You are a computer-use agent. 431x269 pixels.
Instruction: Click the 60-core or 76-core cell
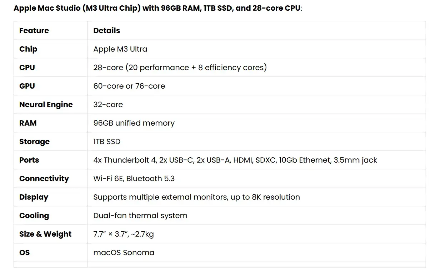point(129,86)
